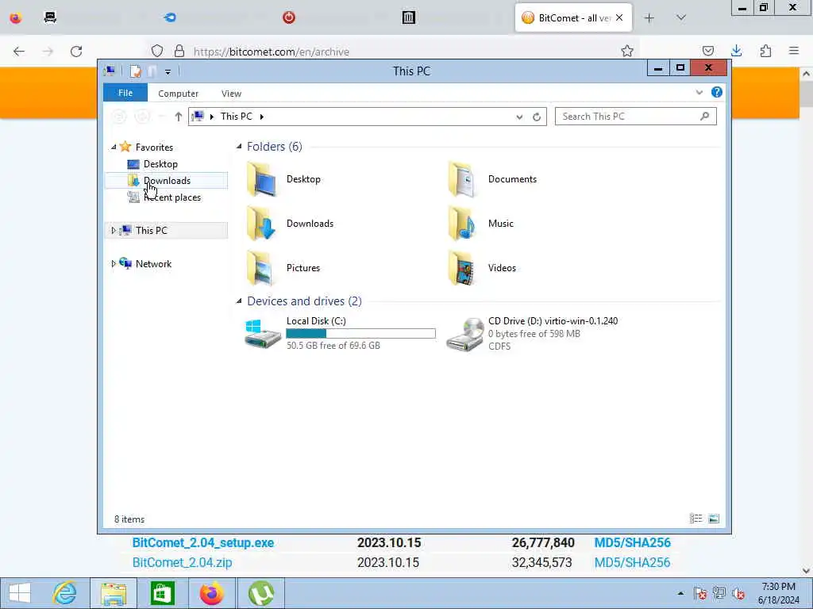Refresh the This PC address bar
Screen dimensions: 813x609
pos(537,117)
